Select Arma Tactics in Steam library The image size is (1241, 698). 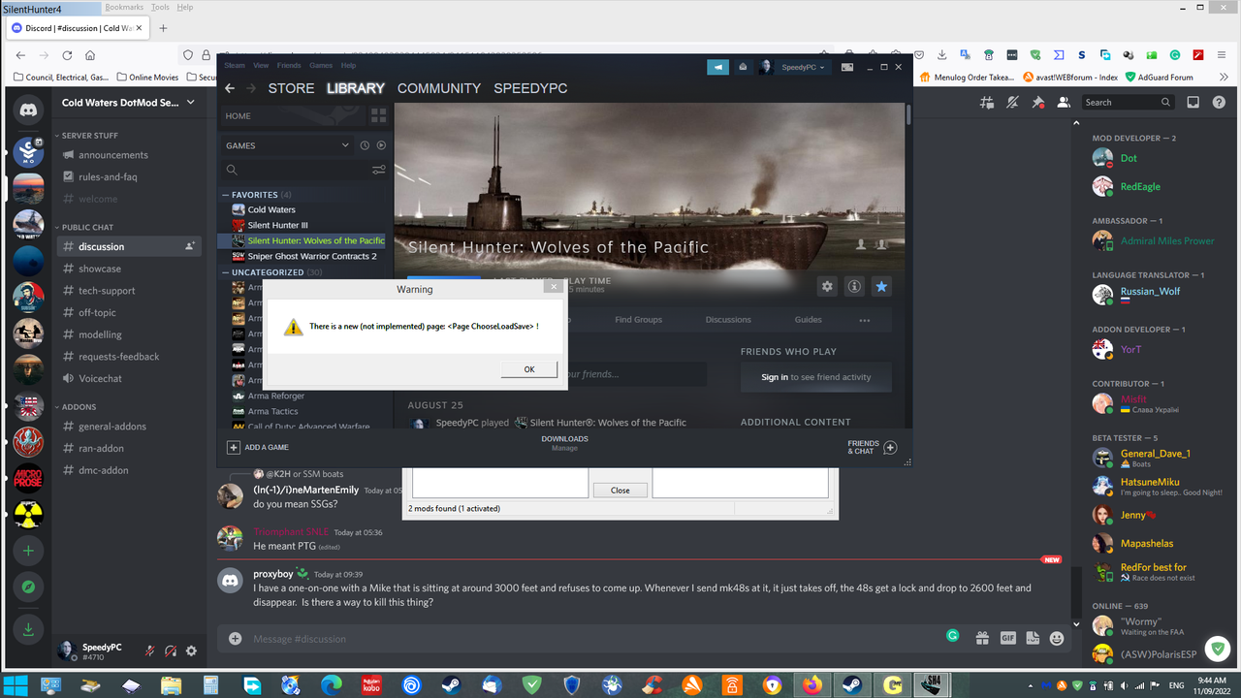pyautogui.click(x=272, y=411)
